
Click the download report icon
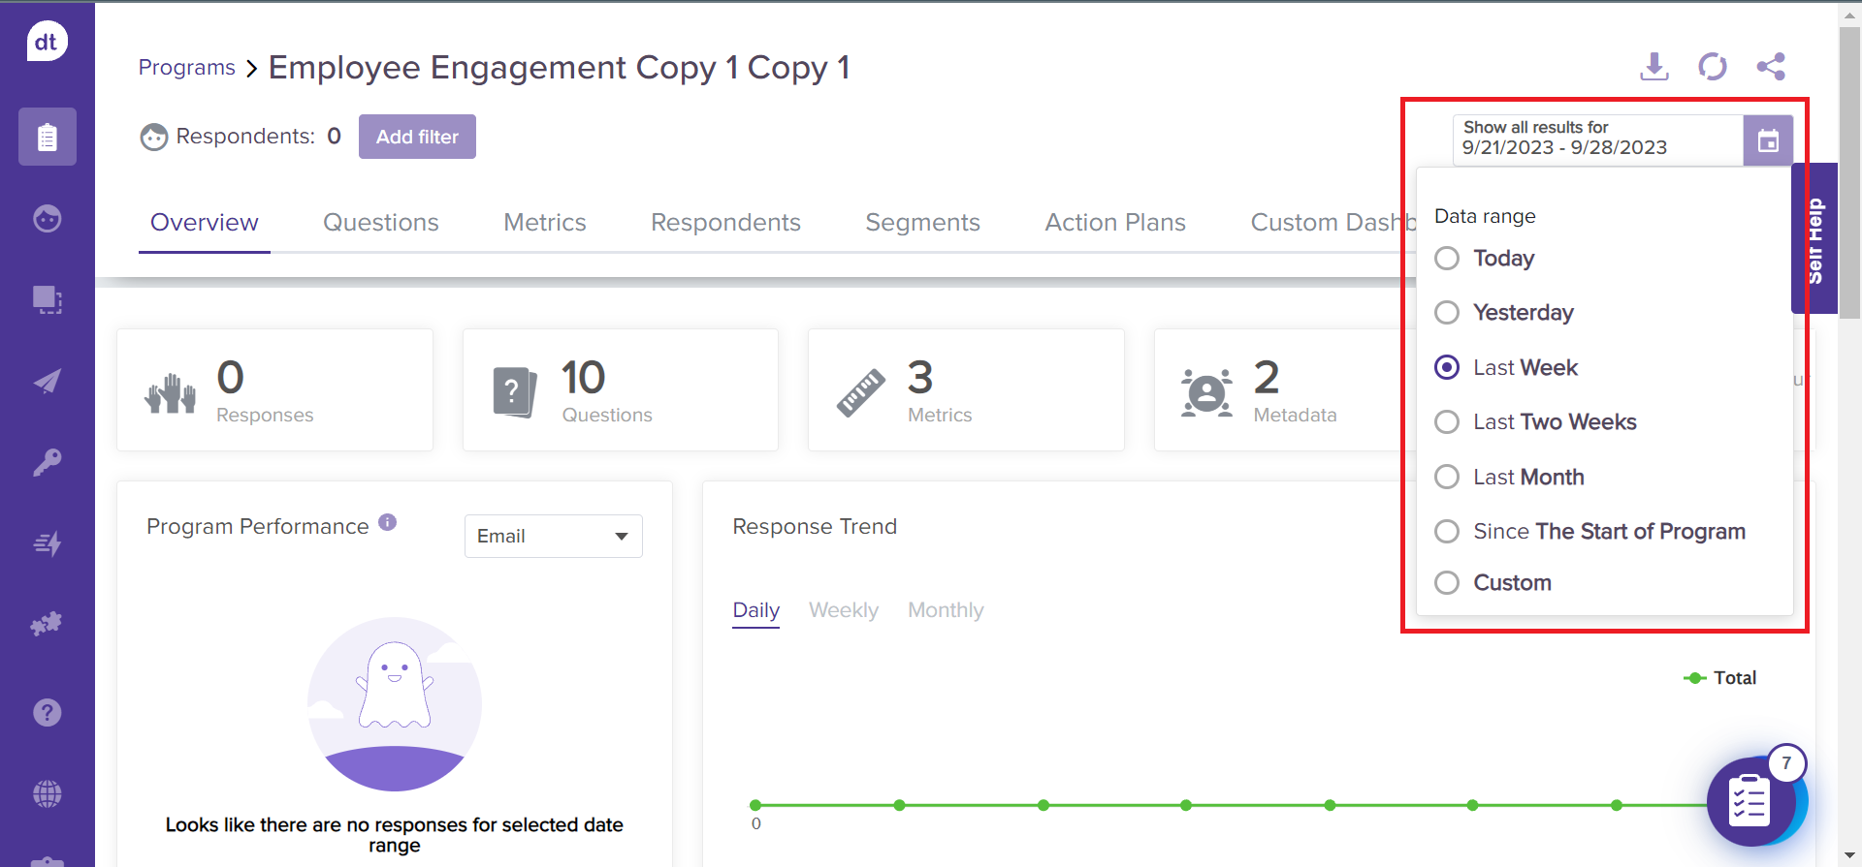1653,67
